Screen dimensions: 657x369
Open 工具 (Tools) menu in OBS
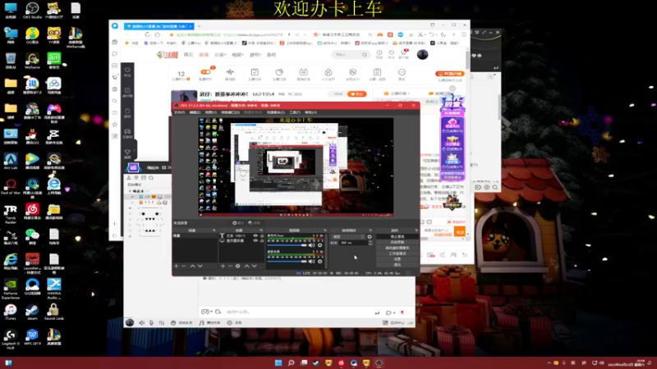pyautogui.click(x=295, y=112)
